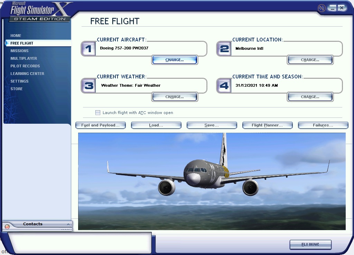Click the numbered "4" time and season badge
This screenshot has height=255, width=354.
point(224,85)
